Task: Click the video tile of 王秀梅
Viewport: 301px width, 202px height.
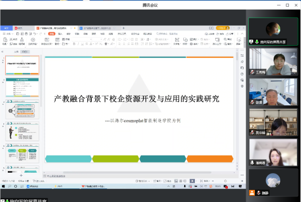Action: (x=273, y=62)
